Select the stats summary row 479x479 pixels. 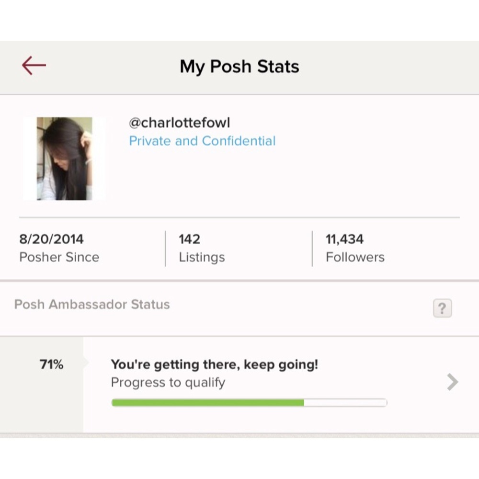coord(239,247)
